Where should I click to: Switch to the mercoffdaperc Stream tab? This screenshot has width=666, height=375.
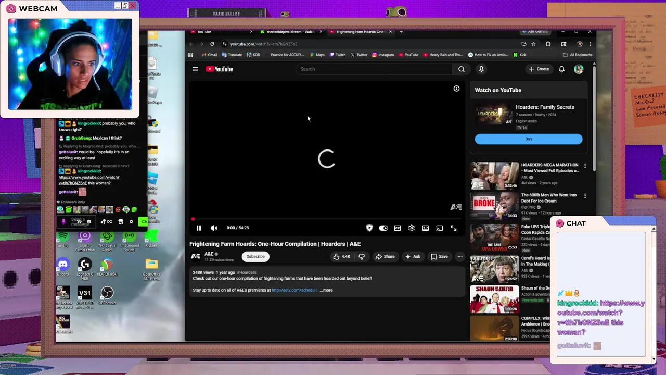[290, 32]
